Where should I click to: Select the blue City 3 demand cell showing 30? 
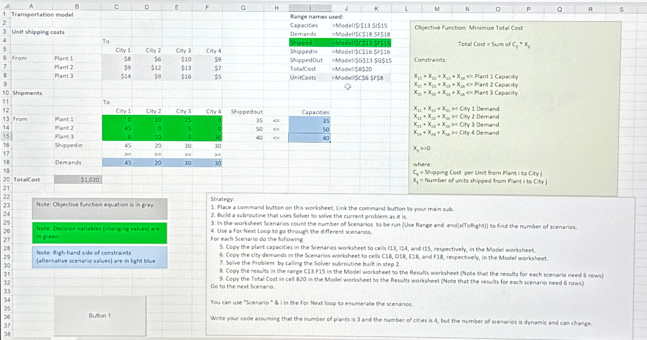[x=177, y=163]
